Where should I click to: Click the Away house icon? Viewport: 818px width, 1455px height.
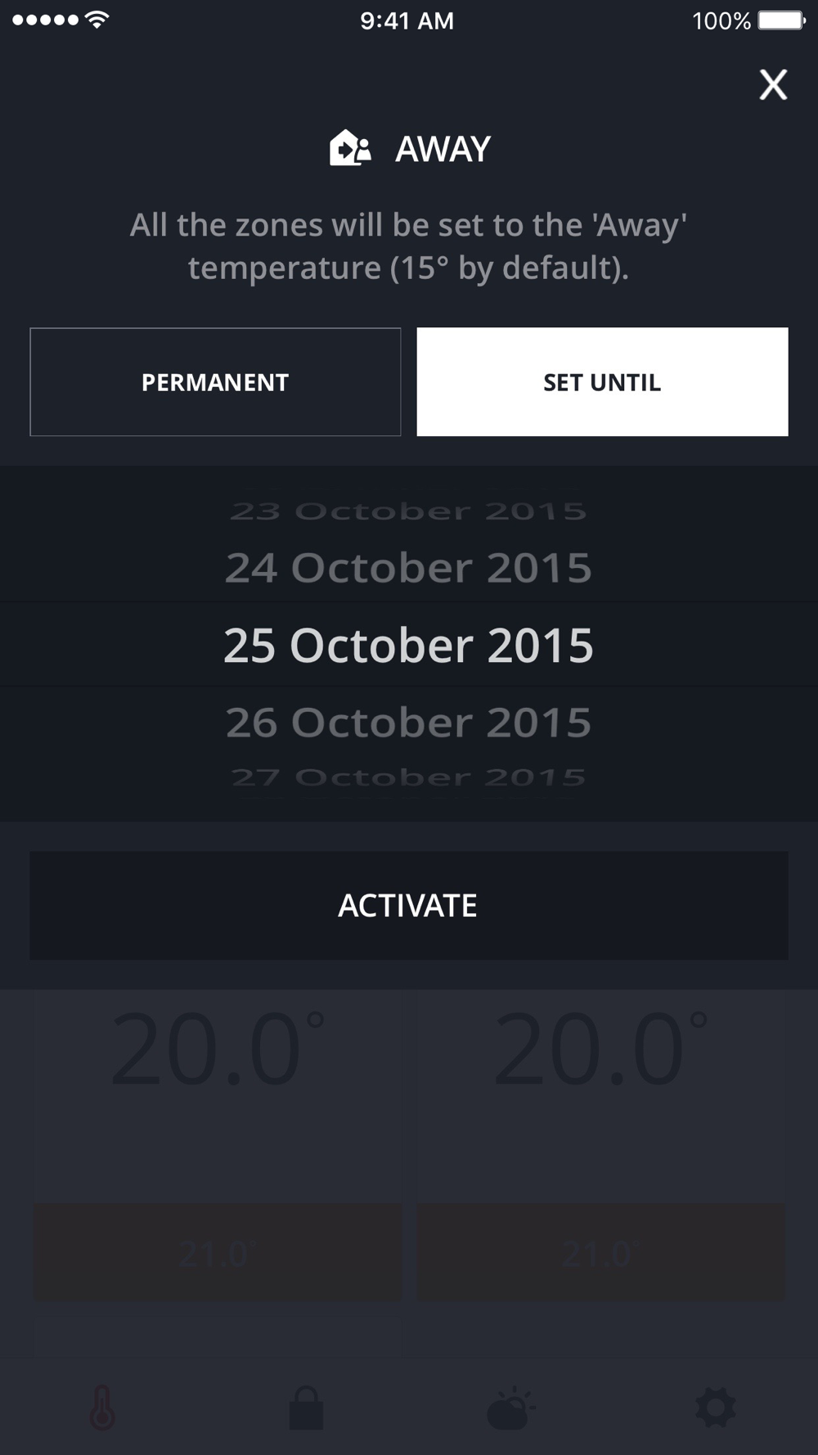350,148
